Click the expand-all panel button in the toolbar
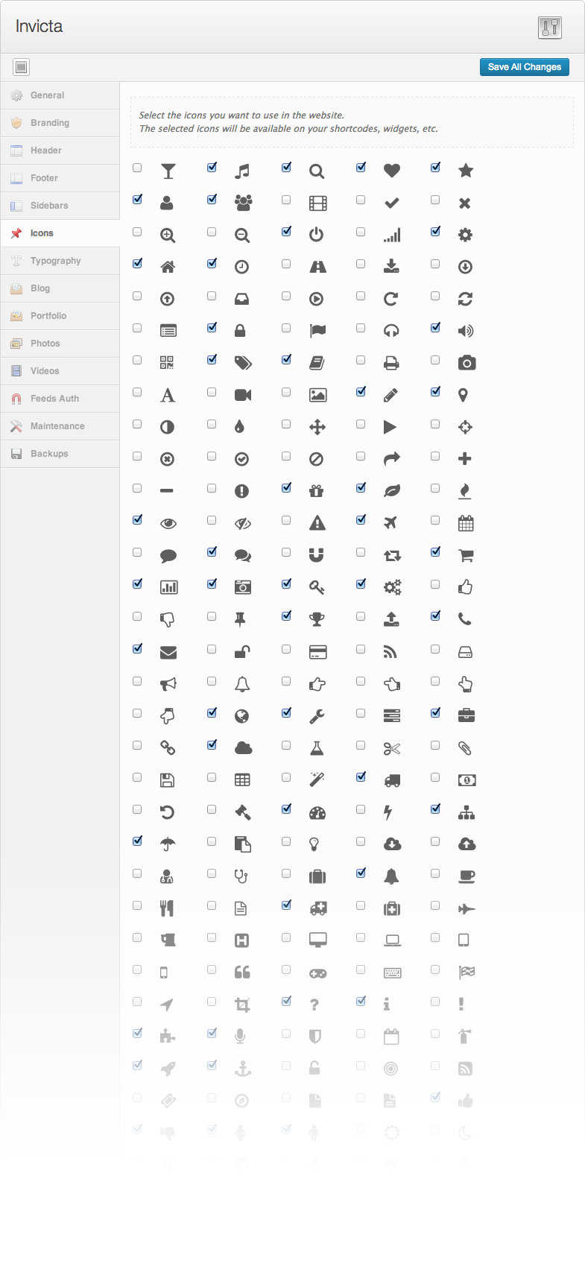The height and width of the screenshot is (1272, 585). [22, 67]
